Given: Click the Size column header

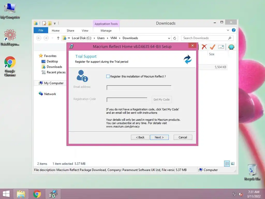Looking at the screenshot, I should [x=212, y=54].
